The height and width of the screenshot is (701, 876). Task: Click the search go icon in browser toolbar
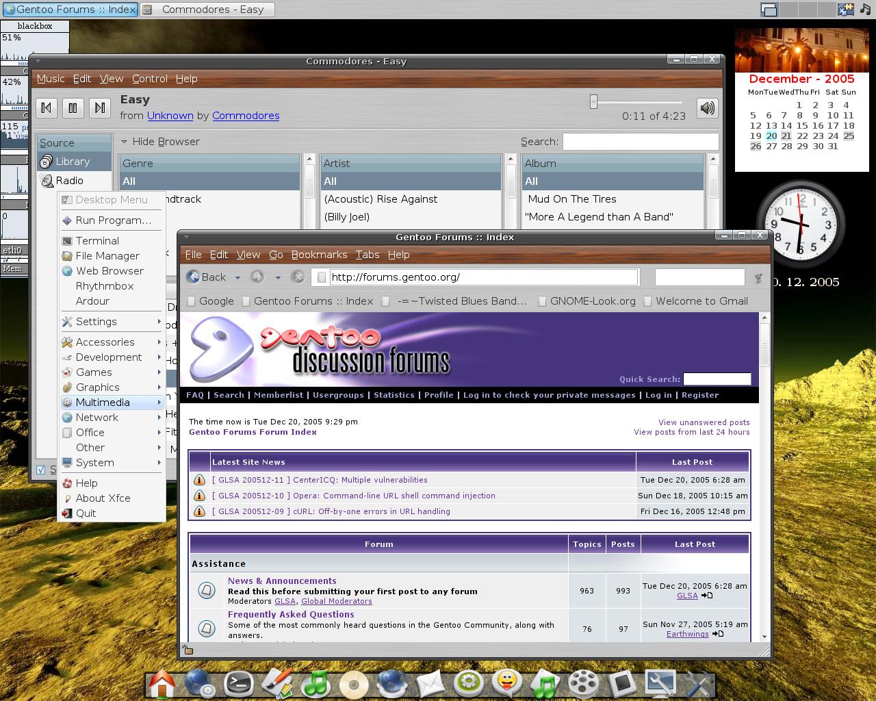tap(758, 277)
